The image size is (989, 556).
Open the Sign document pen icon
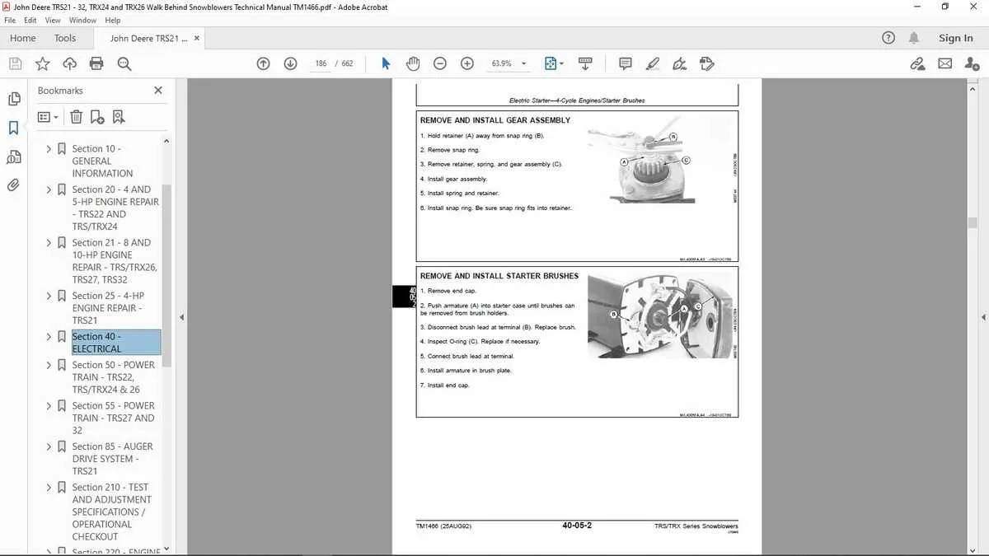tap(679, 63)
